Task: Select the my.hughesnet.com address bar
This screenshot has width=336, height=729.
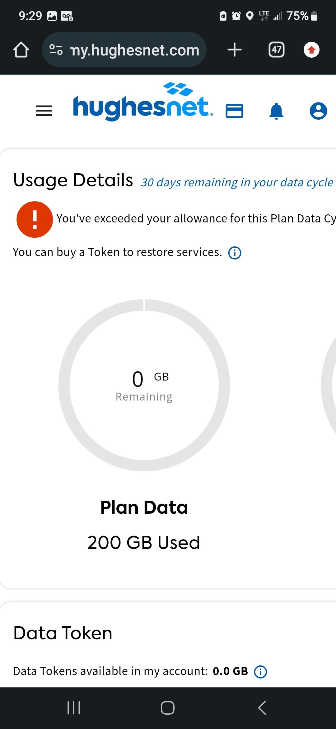Action: pyautogui.click(x=134, y=50)
